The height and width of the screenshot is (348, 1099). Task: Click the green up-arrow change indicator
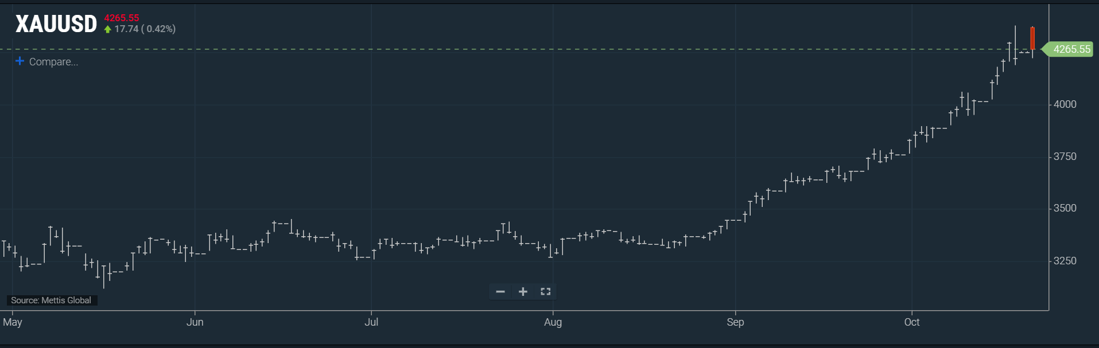coord(107,29)
